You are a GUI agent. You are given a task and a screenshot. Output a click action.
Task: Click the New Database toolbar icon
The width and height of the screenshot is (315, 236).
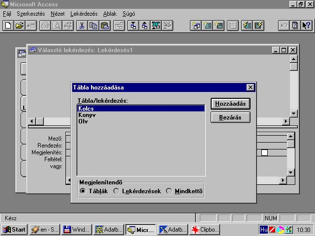8,26
